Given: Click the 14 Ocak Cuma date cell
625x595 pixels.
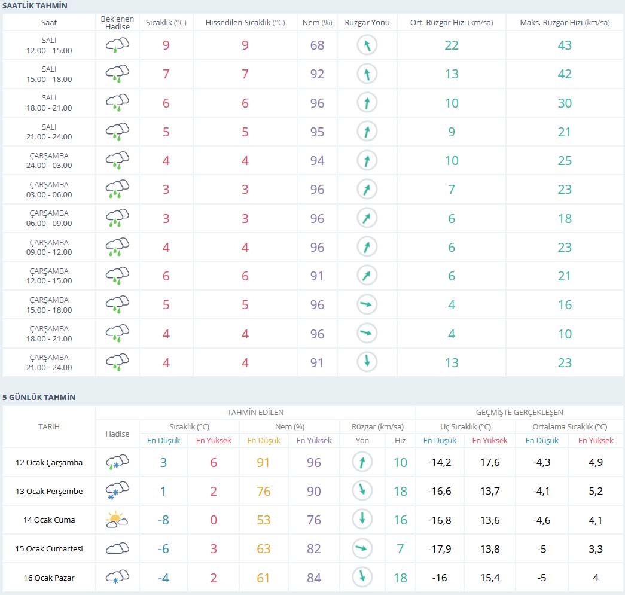Looking at the screenshot, I should click(x=49, y=520).
